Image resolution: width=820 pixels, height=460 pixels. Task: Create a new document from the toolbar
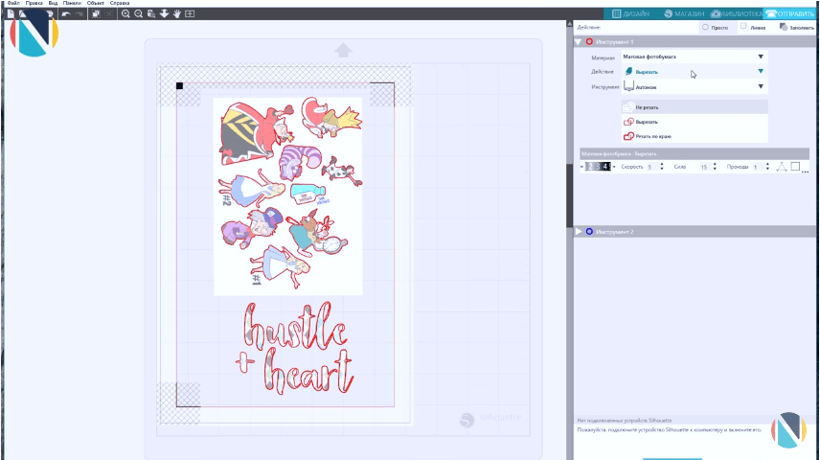coord(11,13)
